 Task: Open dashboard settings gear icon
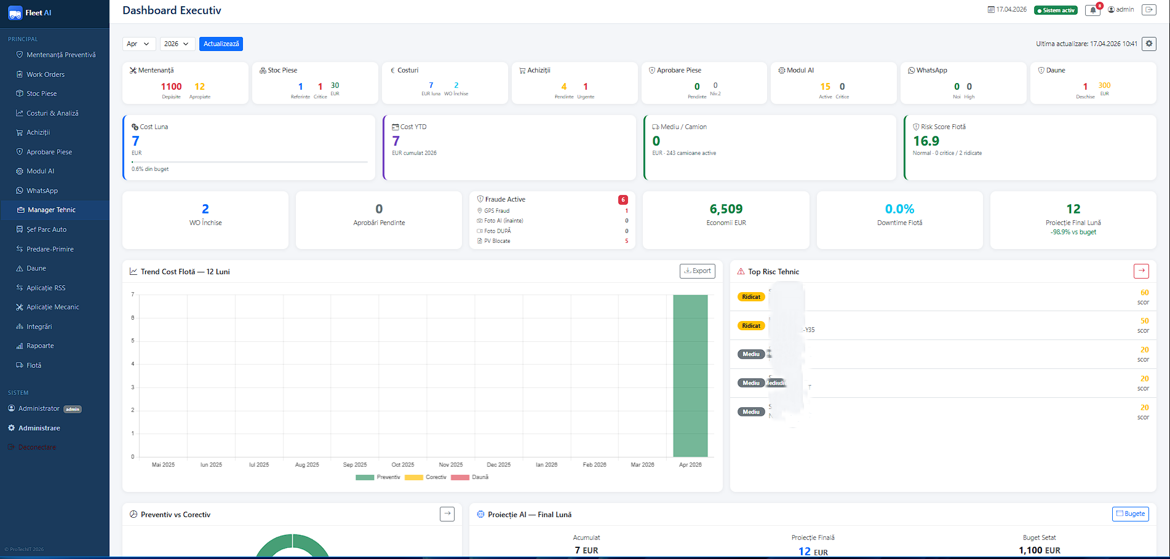click(x=1148, y=44)
